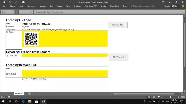Show hidden system tray icons
This screenshot has height=104, width=186.
click(150, 101)
